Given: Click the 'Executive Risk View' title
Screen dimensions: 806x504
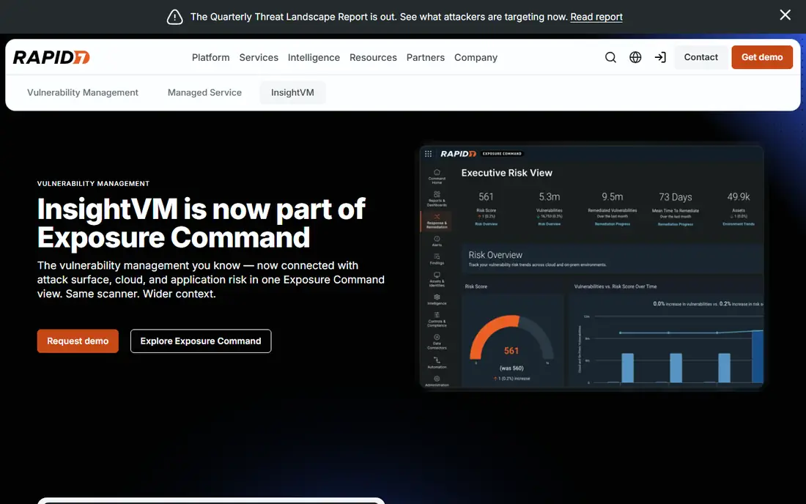Looking at the screenshot, I should coord(507,173).
